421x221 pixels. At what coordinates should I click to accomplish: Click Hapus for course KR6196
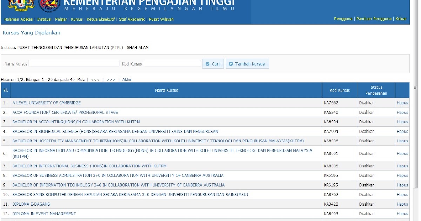[402, 175]
